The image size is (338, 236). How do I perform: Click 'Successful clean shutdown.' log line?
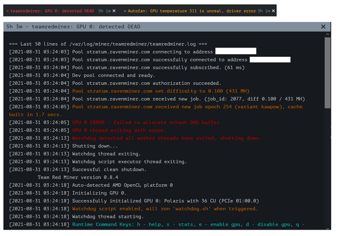(x=78, y=170)
